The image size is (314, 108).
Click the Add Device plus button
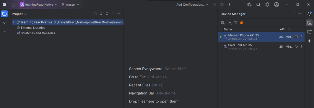coord(230,23)
